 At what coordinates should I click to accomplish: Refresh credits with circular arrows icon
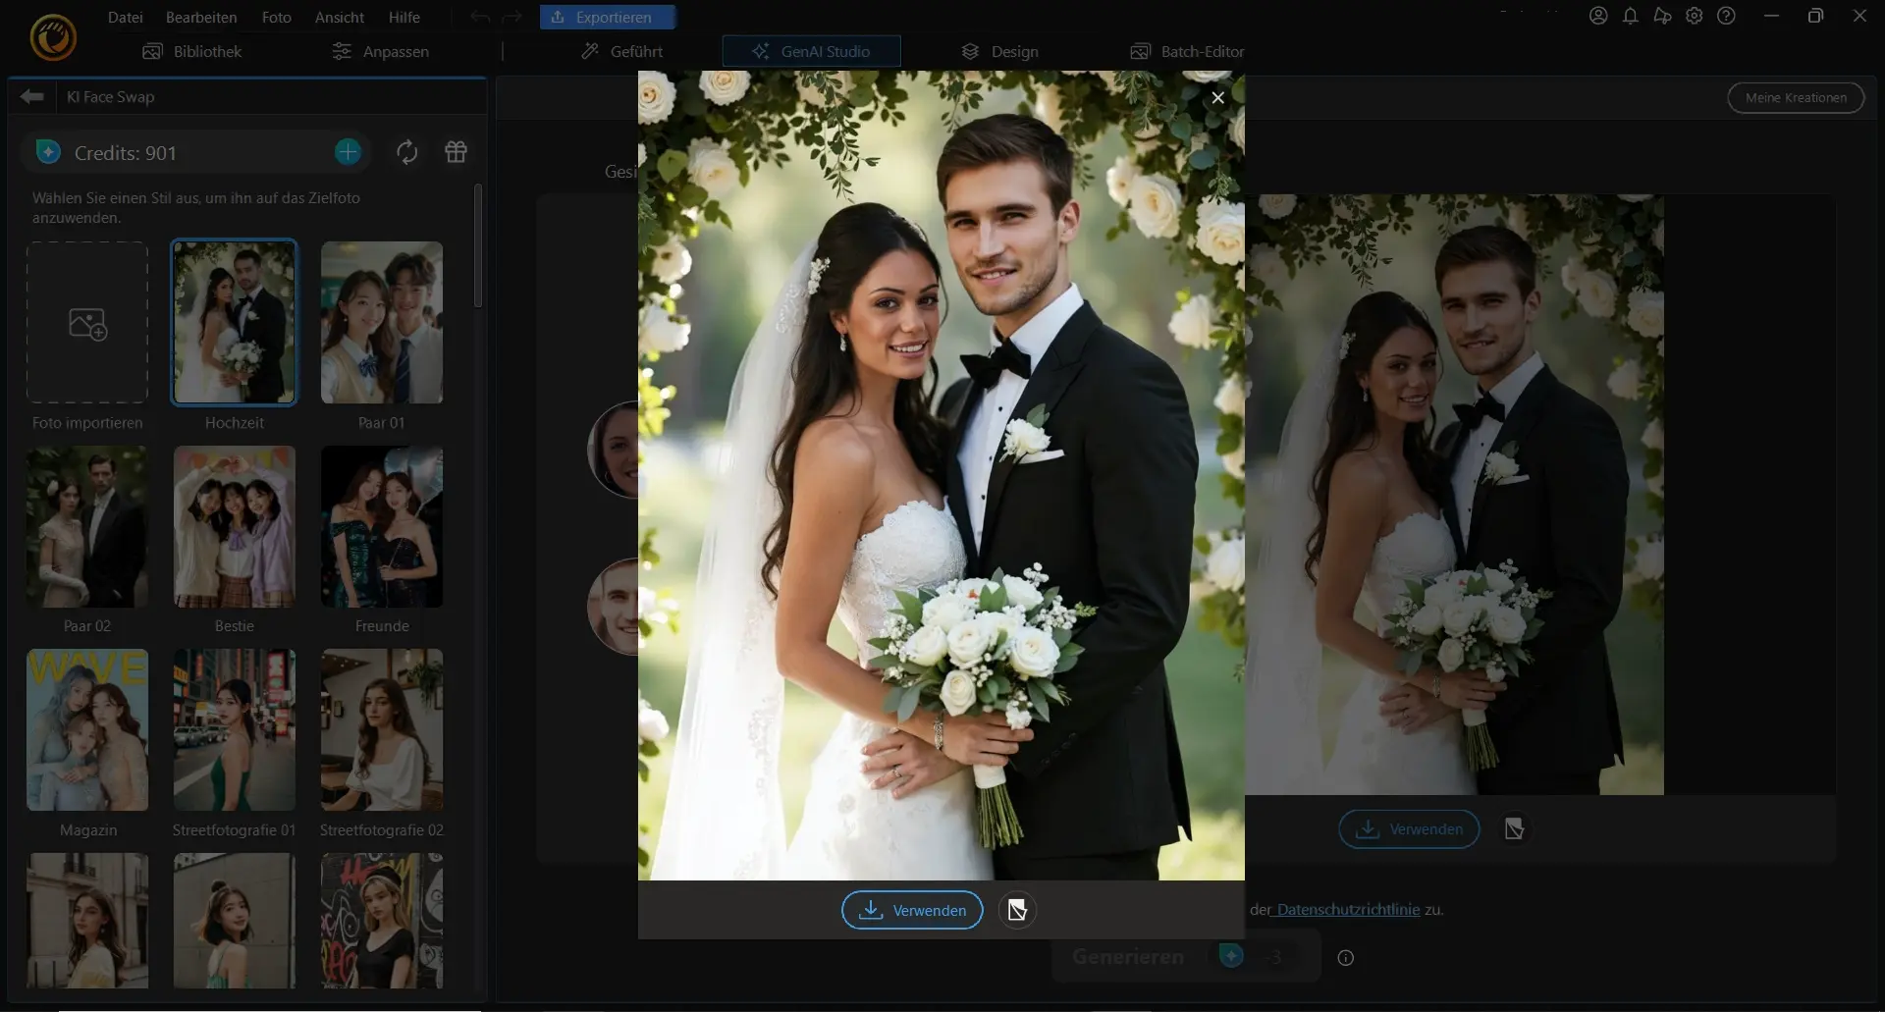(x=406, y=152)
